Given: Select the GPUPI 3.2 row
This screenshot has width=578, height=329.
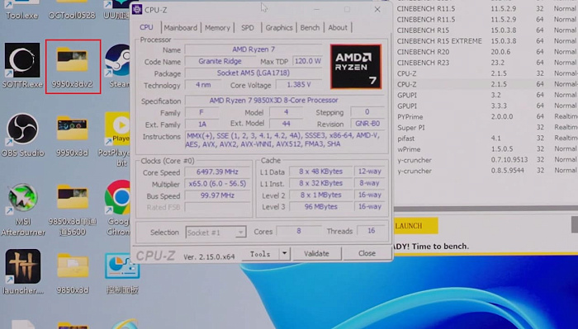Looking at the screenshot, I should click(x=486, y=95).
